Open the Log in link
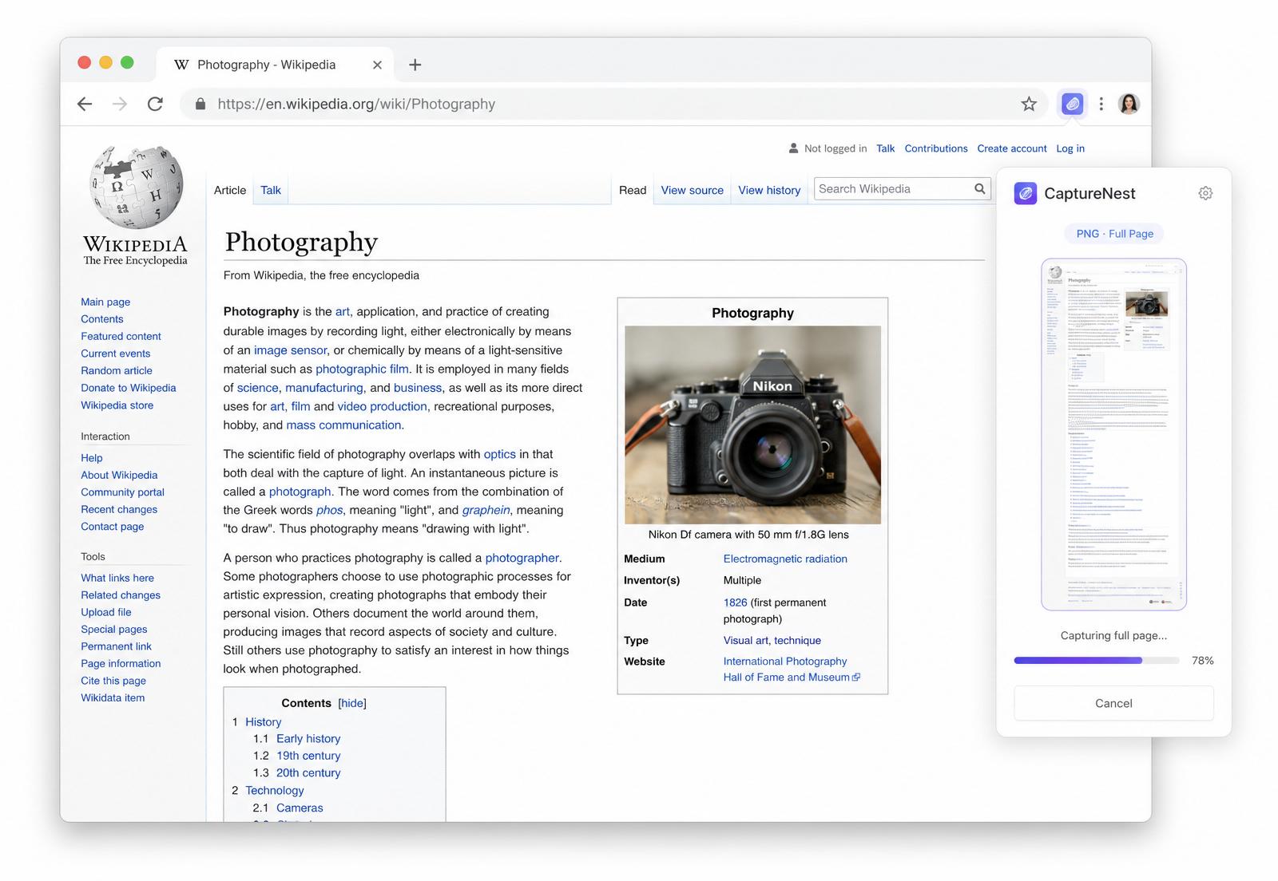The height and width of the screenshot is (881, 1278). click(x=1070, y=148)
